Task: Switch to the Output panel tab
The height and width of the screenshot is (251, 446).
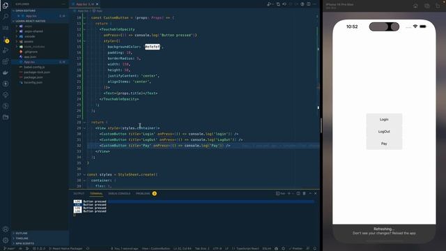Action: click(x=79, y=194)
